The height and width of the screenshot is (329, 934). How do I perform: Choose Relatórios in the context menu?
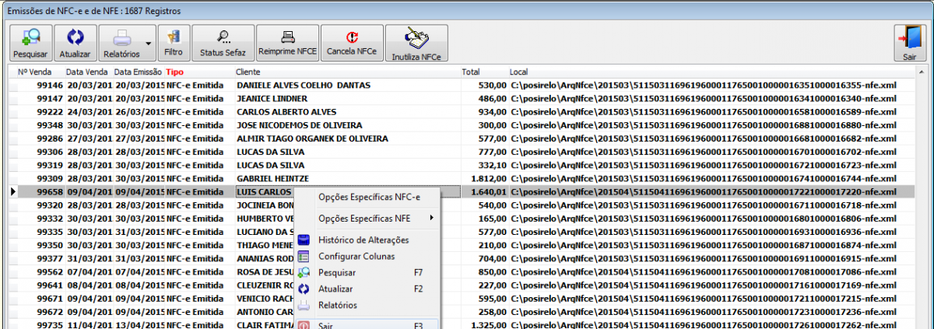(x=366, y=306)
